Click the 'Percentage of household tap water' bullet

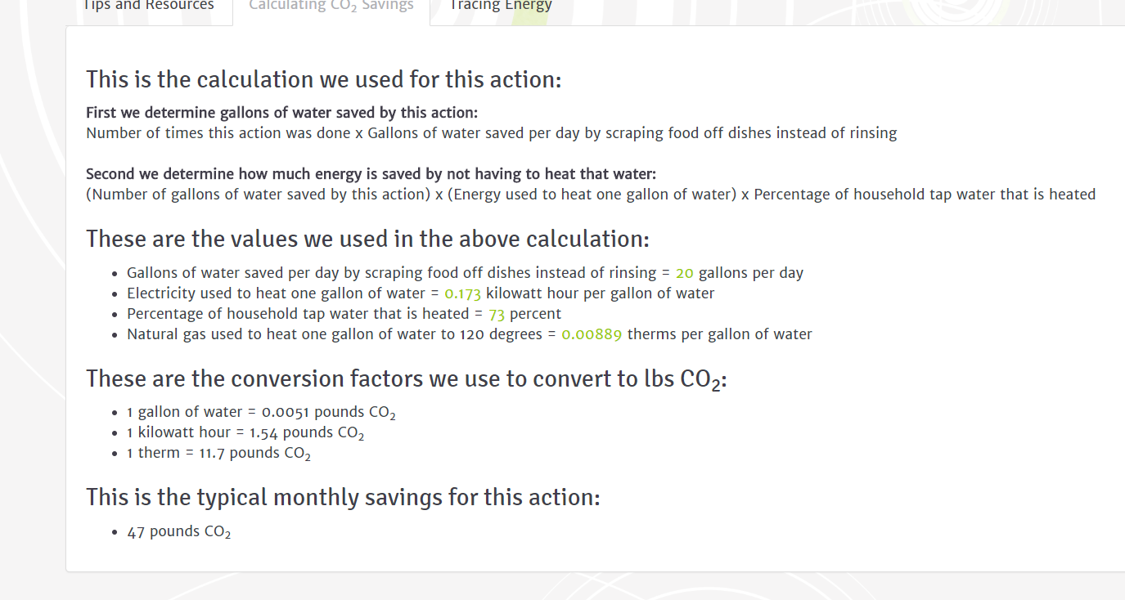(344, 314)
